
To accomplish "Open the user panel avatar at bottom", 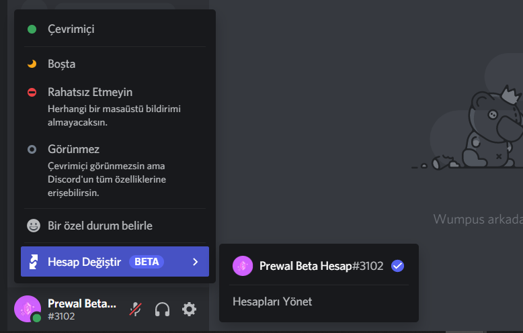I will (28, 309).
